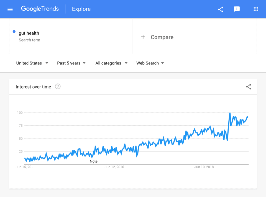Click the Jun 10, 2018 axis label
This screenshot has width=266, height=197.
coord(204,167)
